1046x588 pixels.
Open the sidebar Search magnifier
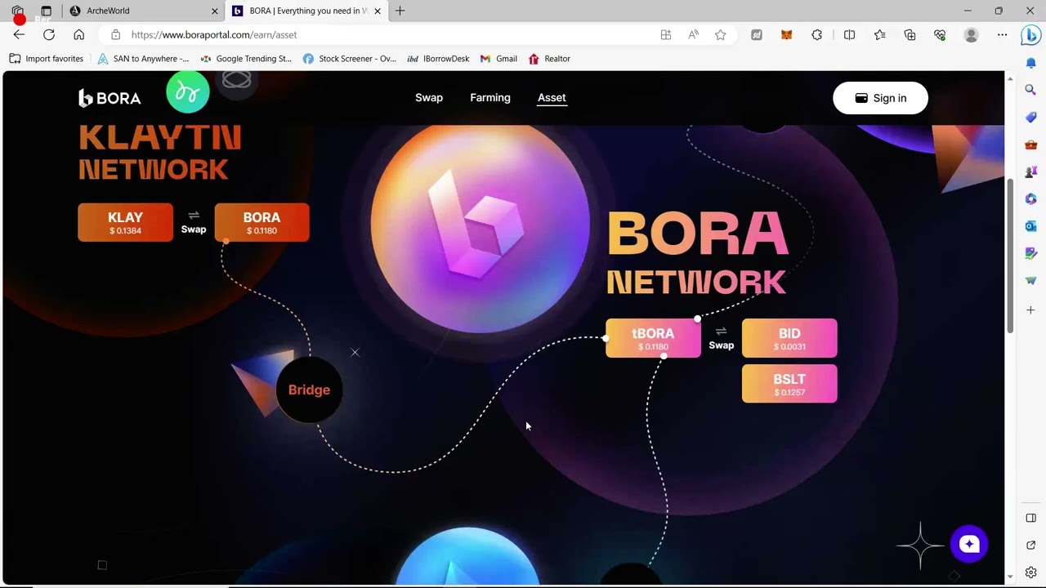point(1030,90)
